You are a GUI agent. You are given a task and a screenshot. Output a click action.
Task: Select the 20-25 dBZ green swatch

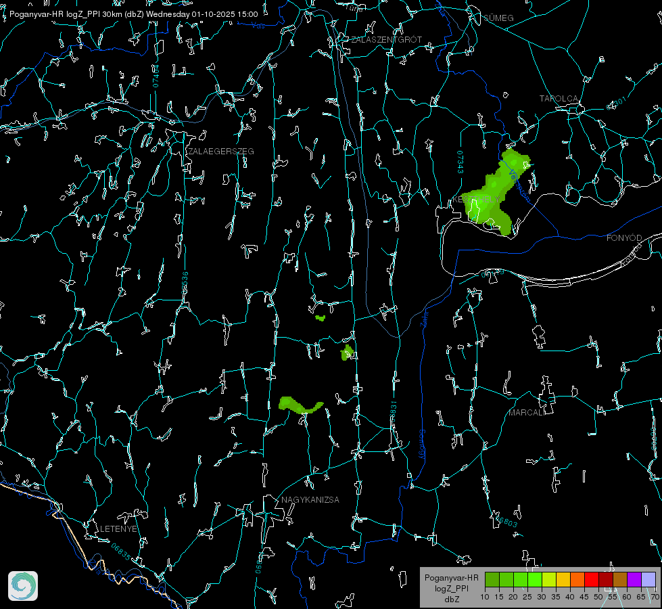[521, 579]
